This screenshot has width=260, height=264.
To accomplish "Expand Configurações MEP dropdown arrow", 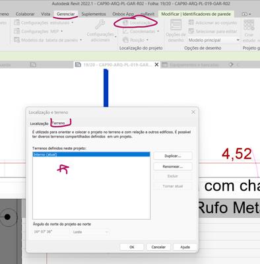I will coord(62,31).
